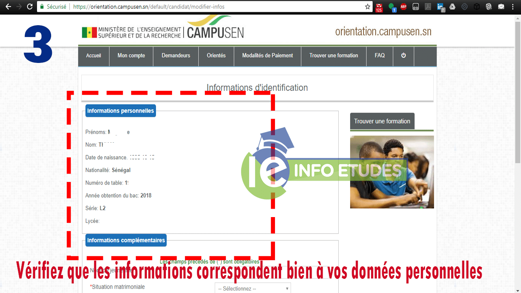Open the Demandeurs menu item
Screen dimensions: 521x293
point(176,55)
